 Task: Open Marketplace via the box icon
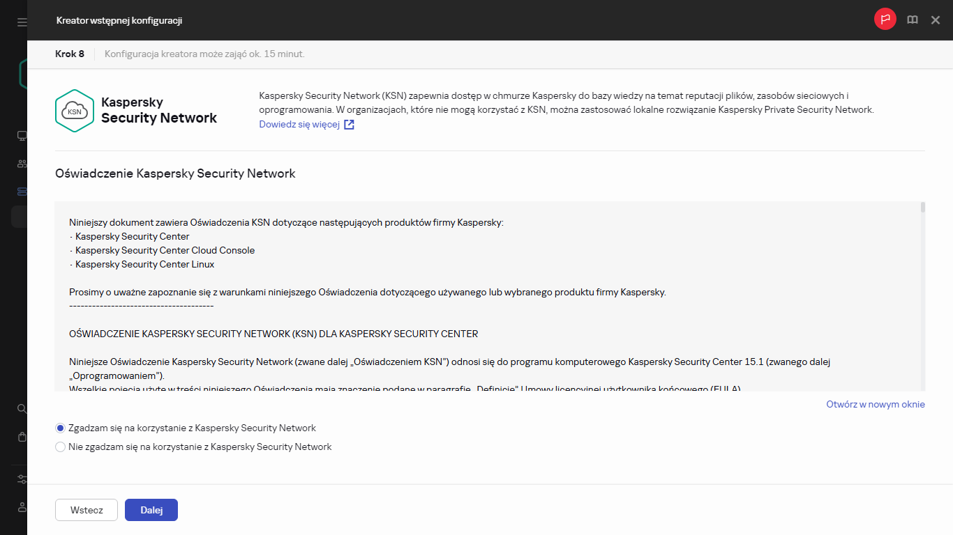click(21, 437)
